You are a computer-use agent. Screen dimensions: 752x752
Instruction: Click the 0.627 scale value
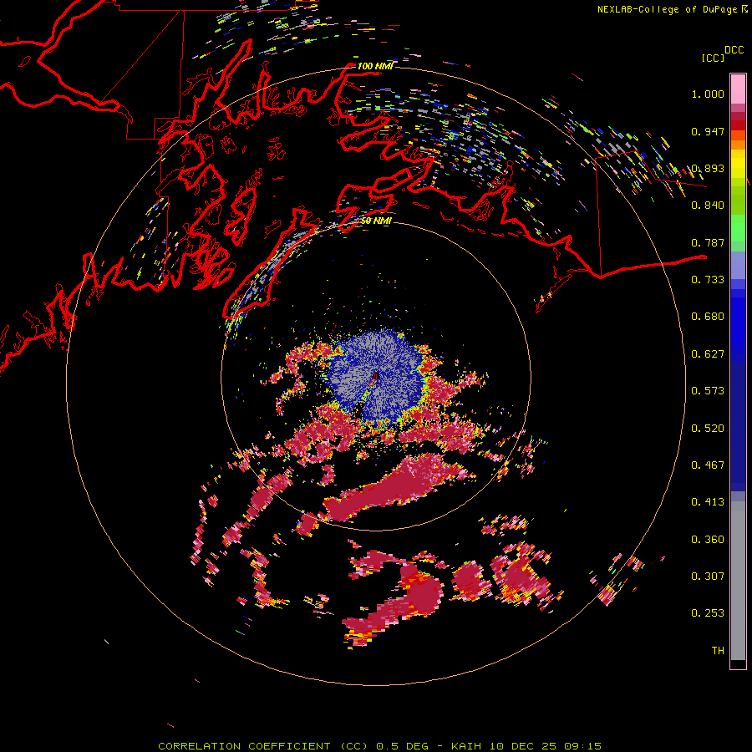(x=708, y=354)
